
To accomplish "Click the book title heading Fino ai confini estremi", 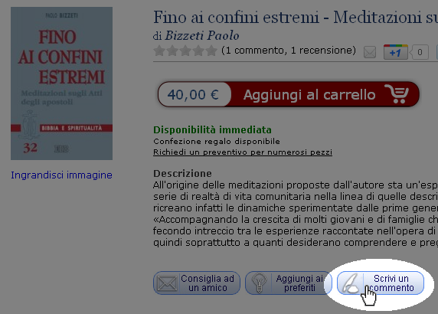I will (x=296, y=17).
